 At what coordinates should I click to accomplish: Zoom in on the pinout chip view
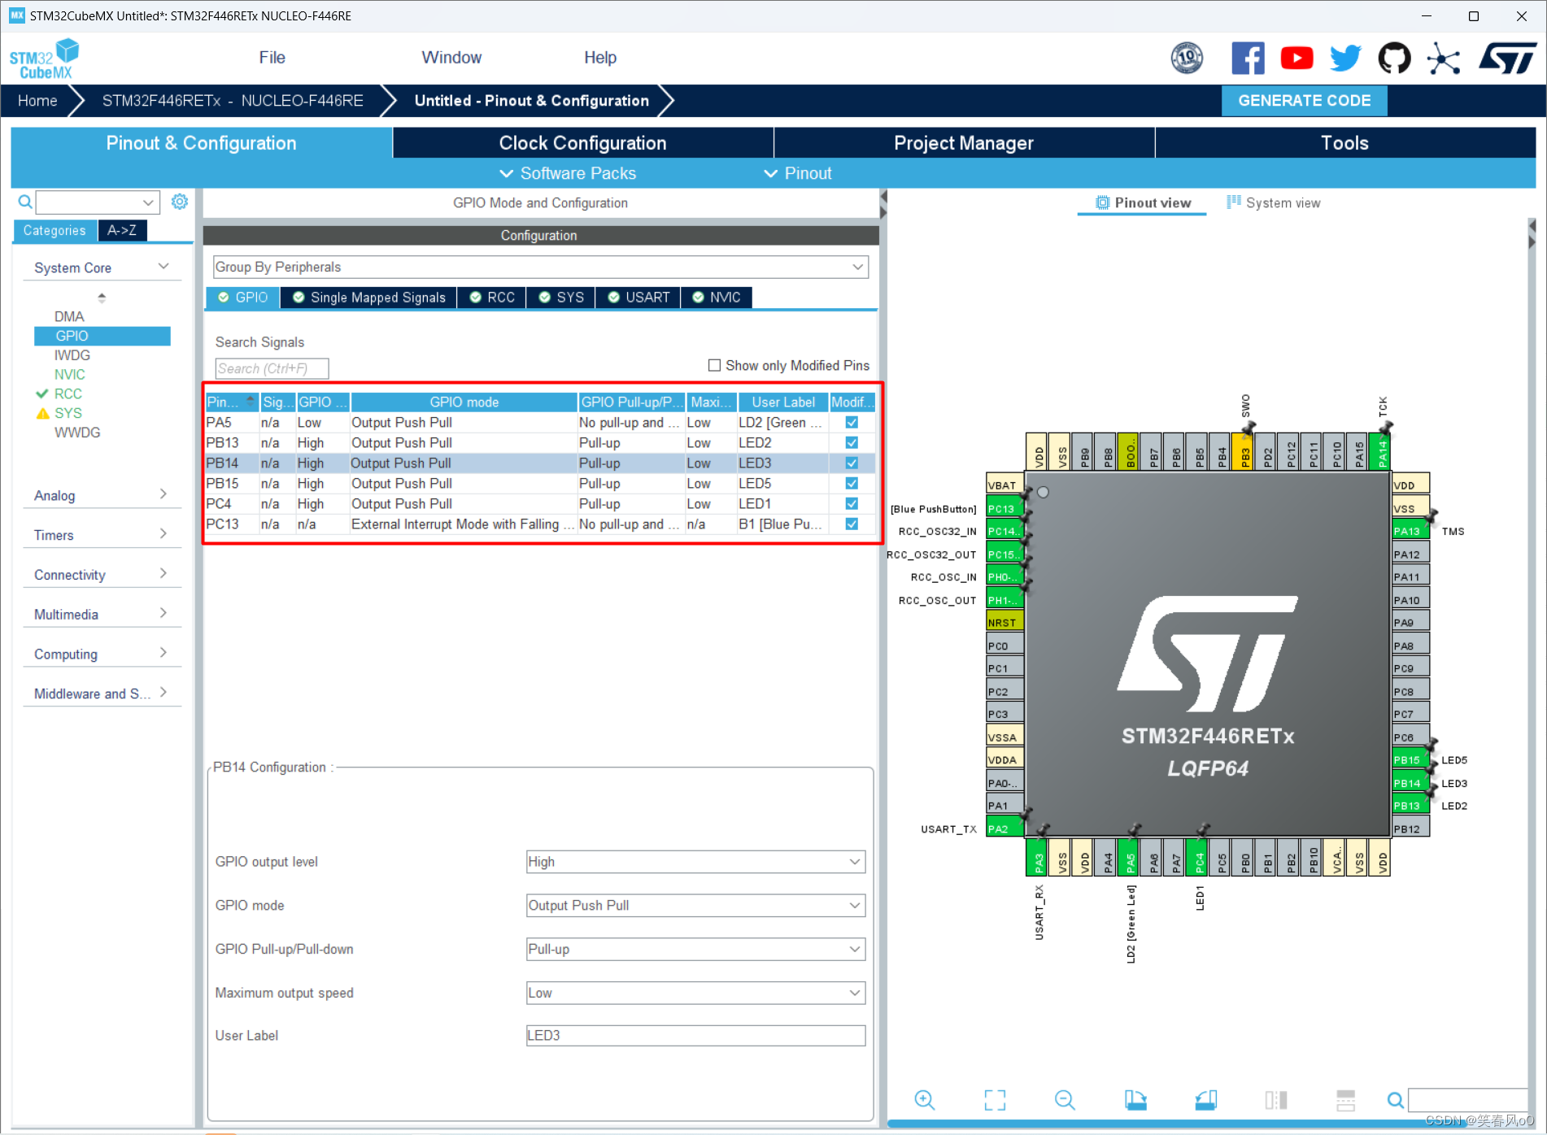pyautogui.click(x=924, y=1100)
